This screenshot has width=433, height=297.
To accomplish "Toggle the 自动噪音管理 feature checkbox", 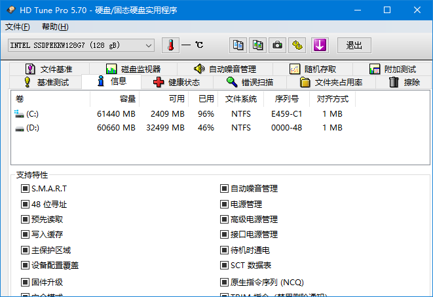I will click(224, 189).
